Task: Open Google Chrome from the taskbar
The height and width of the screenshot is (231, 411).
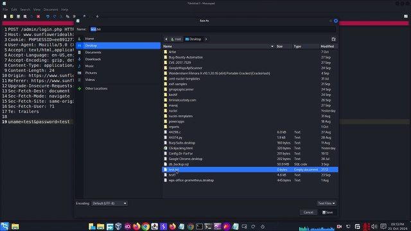Action: 146,227
